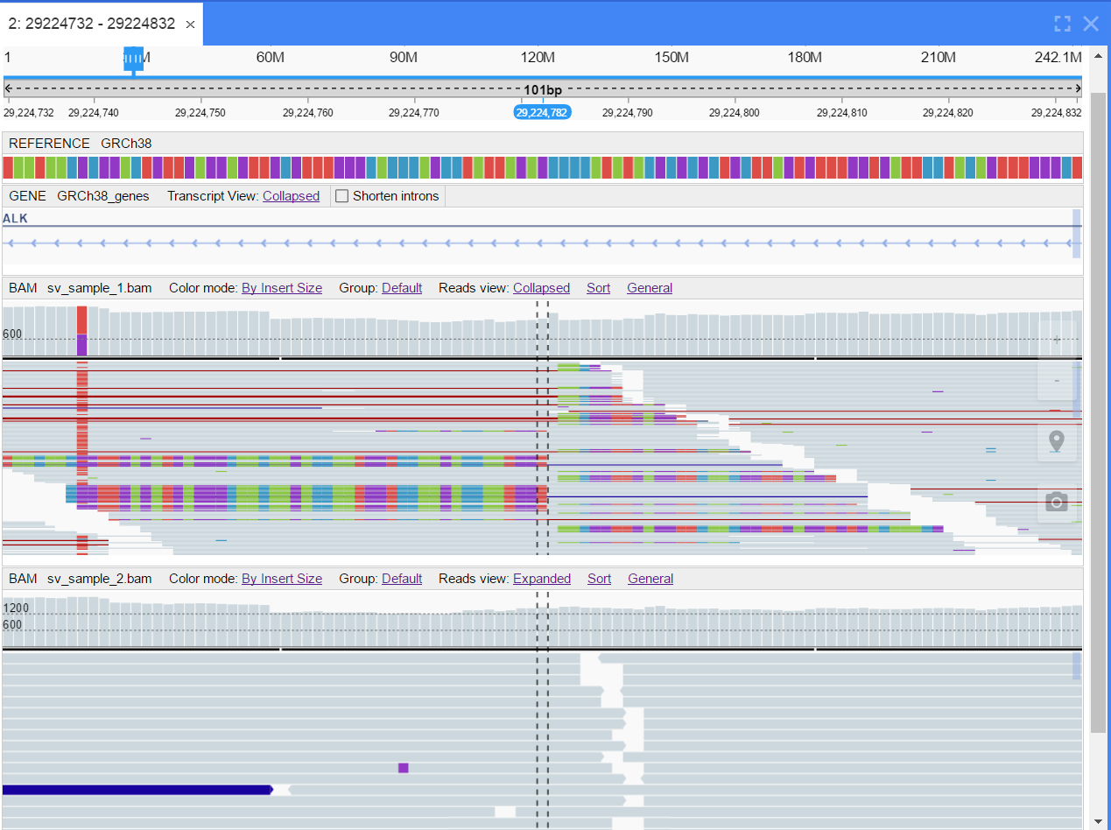Viewport: 1111px width, 830px height.
Task: Click the zoom out minus button
Action: coord(1057,381)
